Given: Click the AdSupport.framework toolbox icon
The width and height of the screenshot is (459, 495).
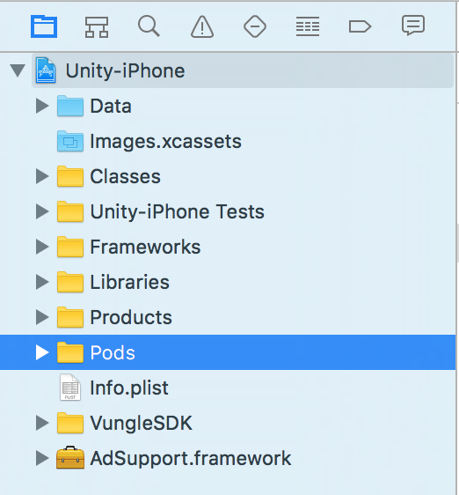Looking at the screenshot, I should 70,457.
